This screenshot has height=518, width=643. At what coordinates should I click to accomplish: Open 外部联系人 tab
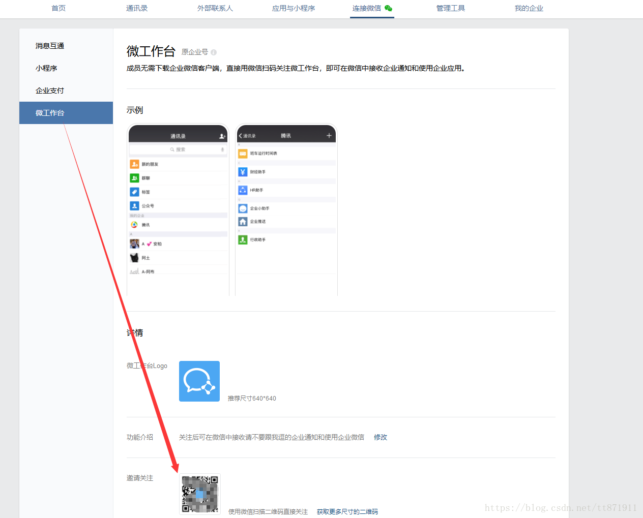pyautogui.click(x=215, y=8)
